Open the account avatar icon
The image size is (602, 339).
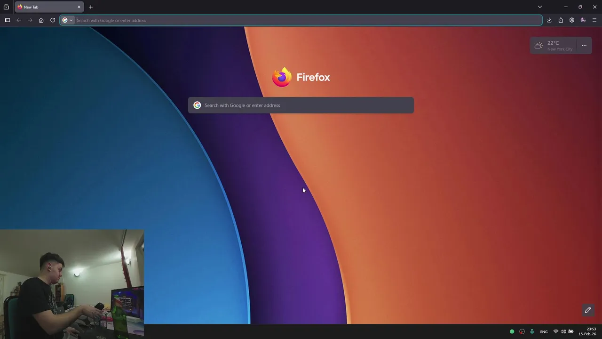point(583,20)
